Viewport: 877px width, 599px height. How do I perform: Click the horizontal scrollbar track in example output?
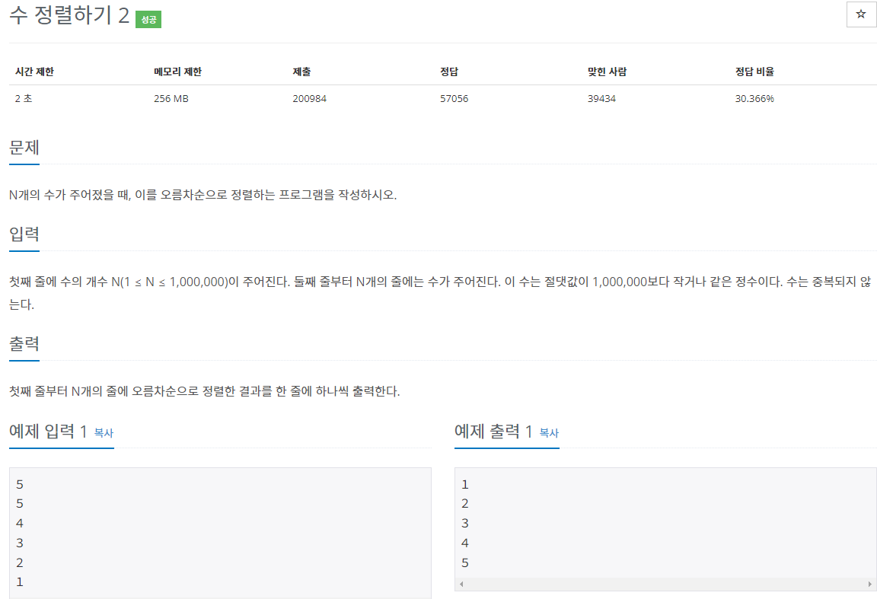pyautogui.click(x=665, y=584)
